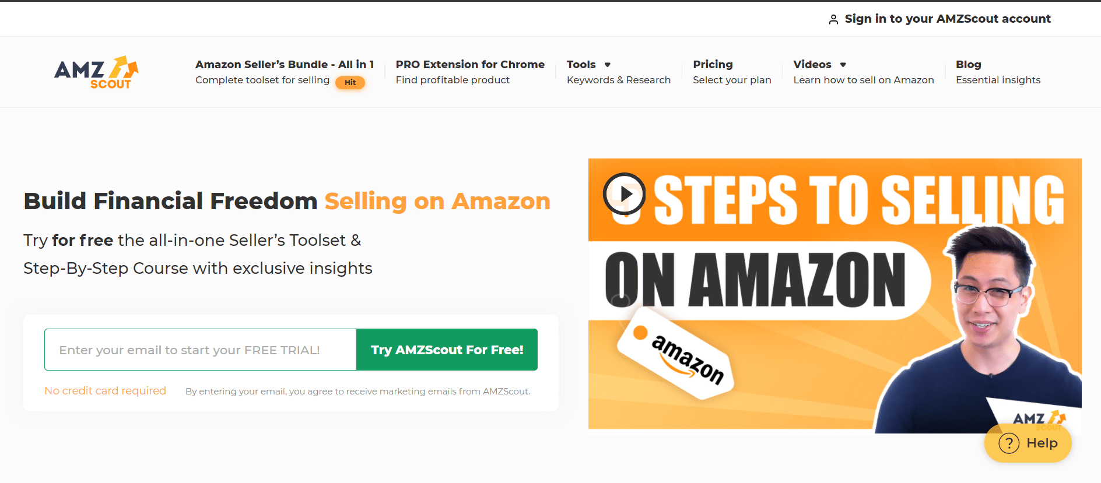Click the question mark Help icon
The image size is (1101, 483).
(1009, 443)
